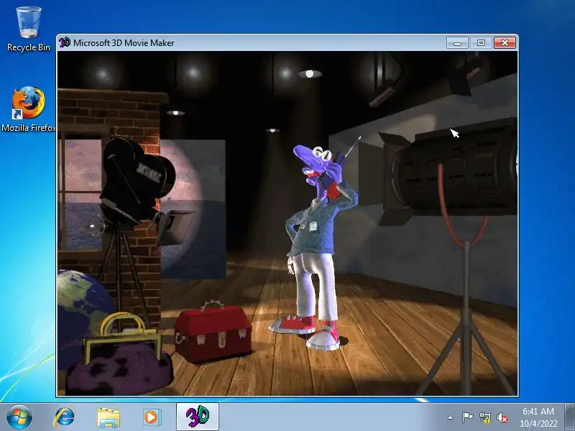Minimize the 3D Movie Maker window

point(457,43)
